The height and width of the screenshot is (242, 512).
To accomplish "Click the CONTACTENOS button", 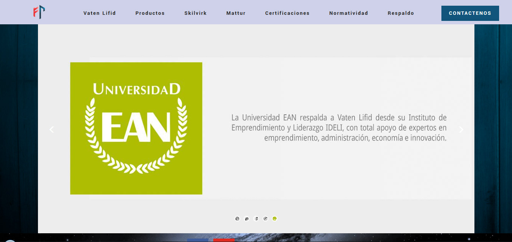I will click(470, 13).
